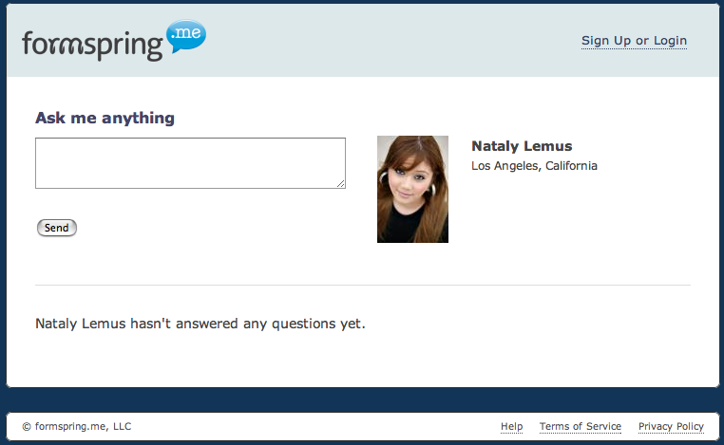Click the dark blue page background
Screen dimensions: 724x445
tap(361, 399)
